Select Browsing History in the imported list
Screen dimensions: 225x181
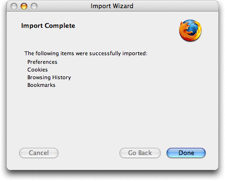click(49, 77)
